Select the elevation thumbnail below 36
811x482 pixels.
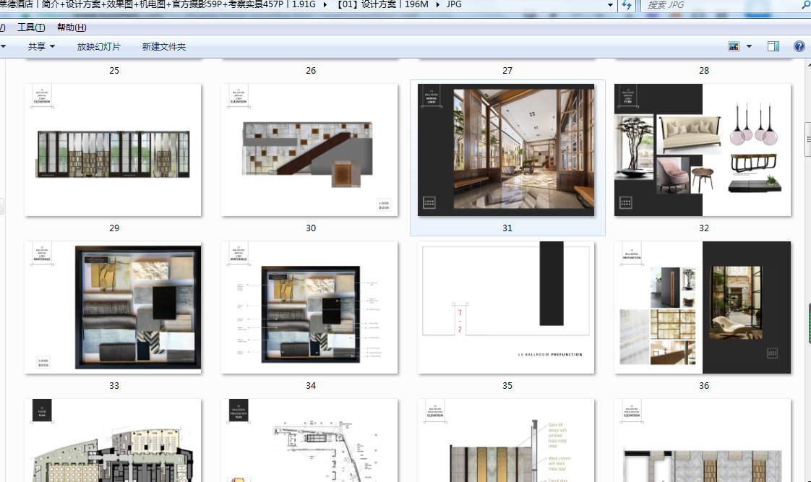(703, 440)
